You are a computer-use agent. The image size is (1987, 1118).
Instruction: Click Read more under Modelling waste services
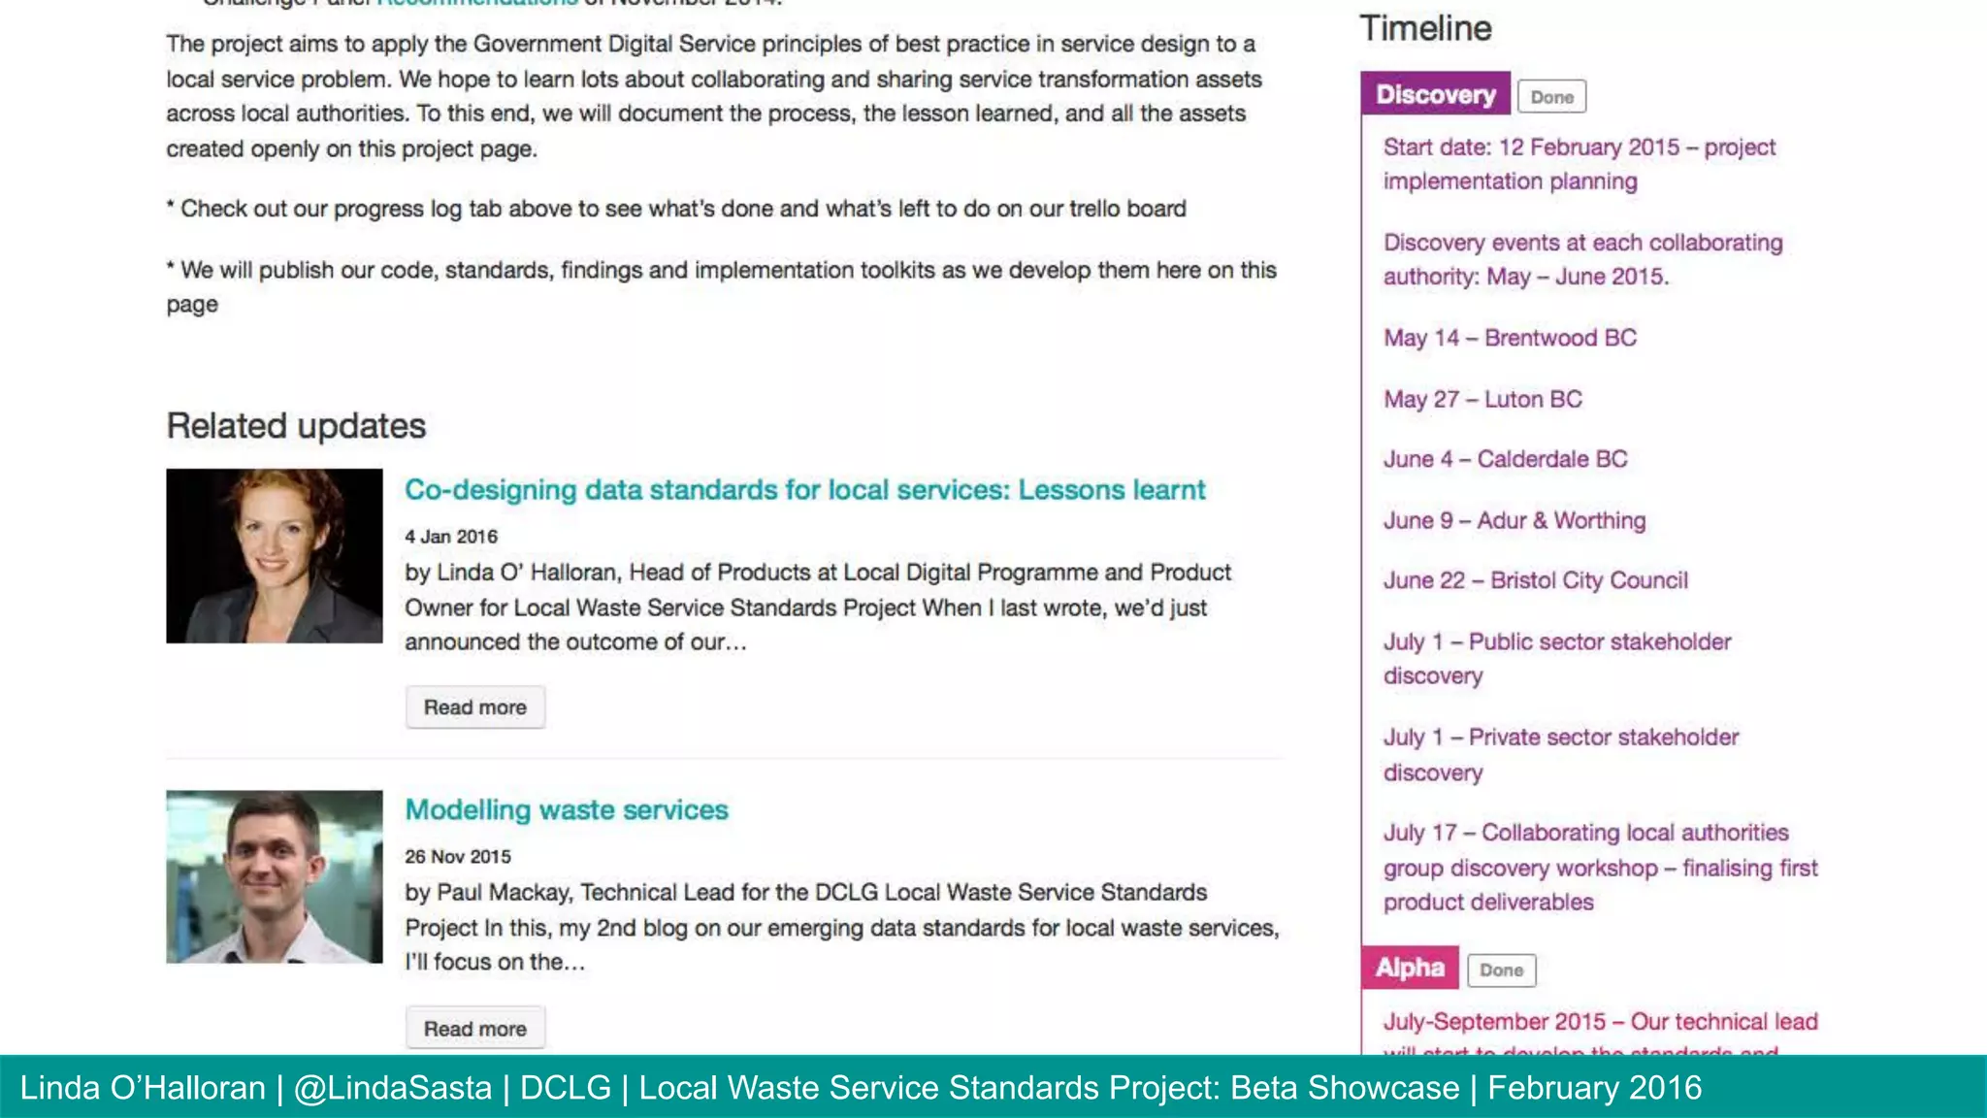pos(475,1028)
